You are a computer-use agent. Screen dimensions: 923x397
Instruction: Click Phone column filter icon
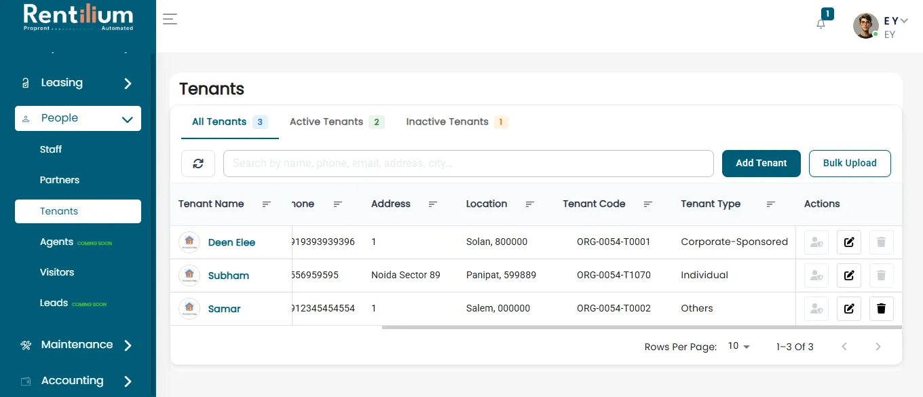(x=337, y=204)
